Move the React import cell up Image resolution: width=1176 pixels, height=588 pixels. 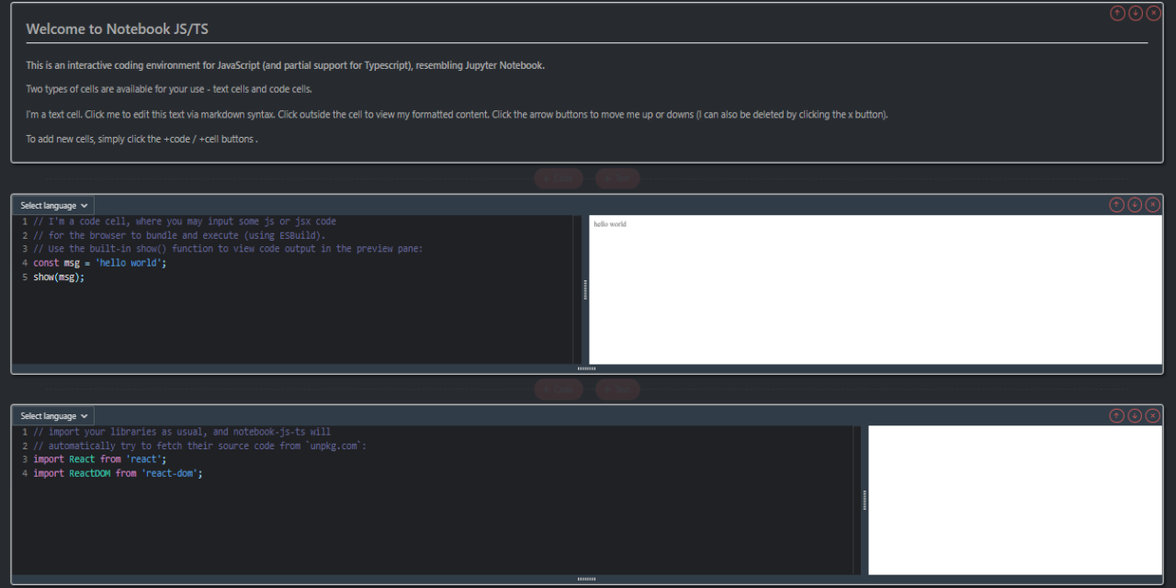point(1117,415)
